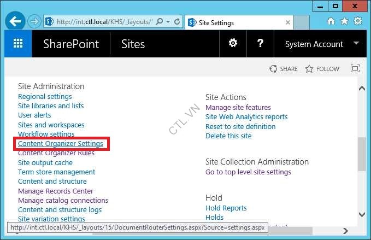Refresh the page in address bar
This screenshot has height=240, width=371.
177,22
